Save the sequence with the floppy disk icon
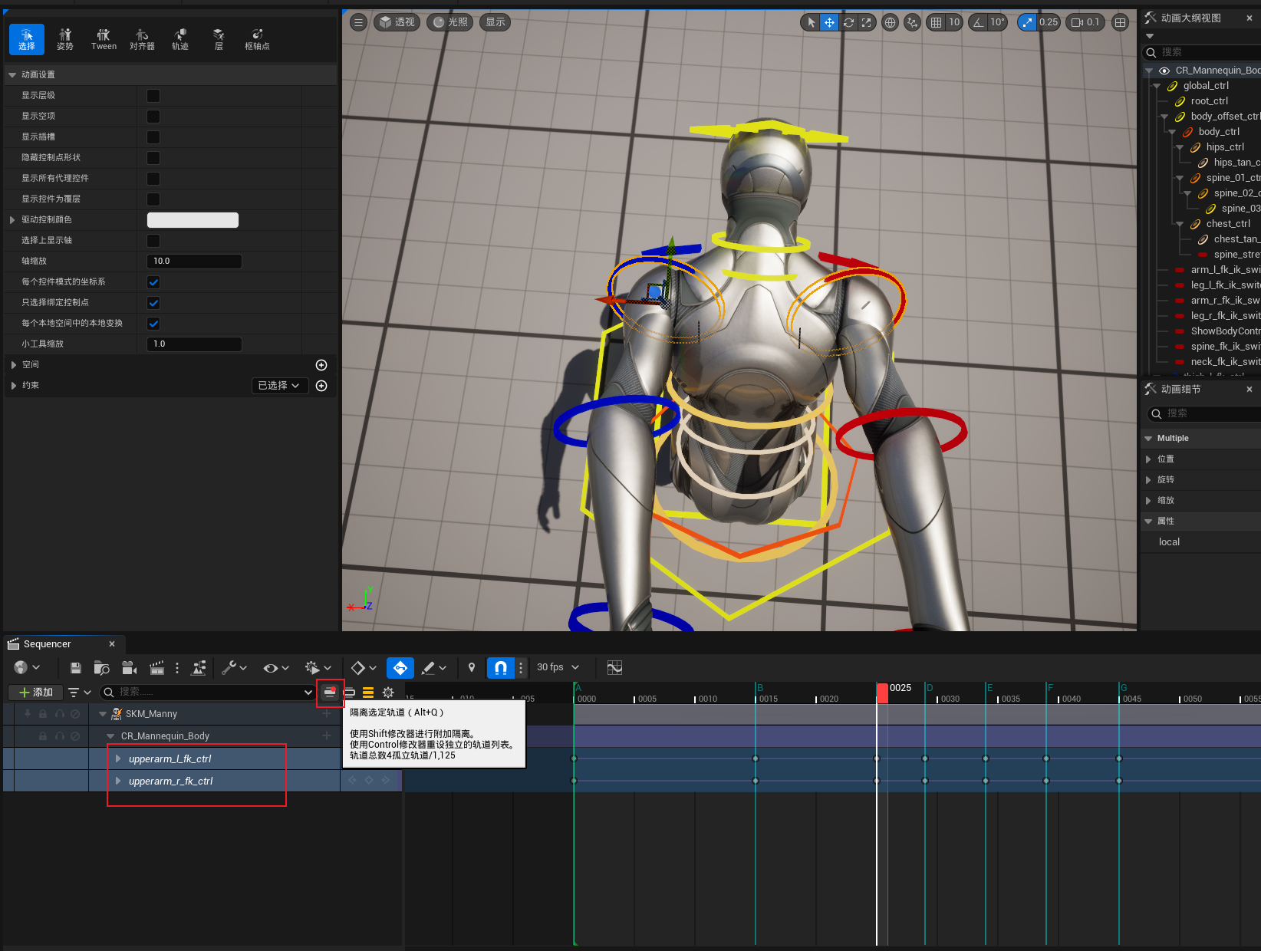The width and height of the screenshot is (1261, 951). tap(75, 668)
